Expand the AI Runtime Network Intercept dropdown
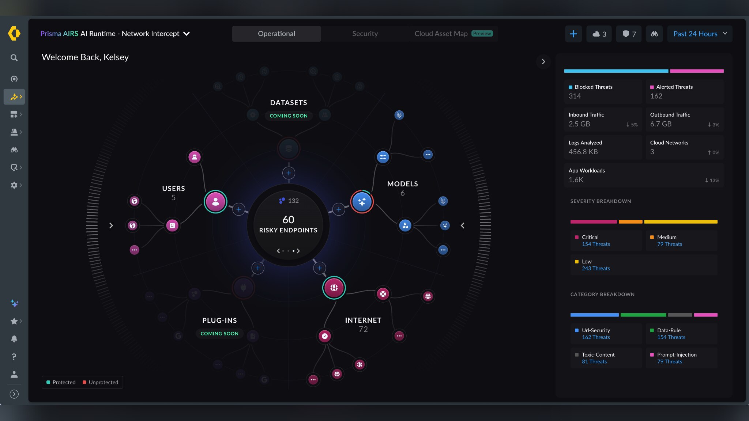The width and height of the screenshot is (749, 421). [186, 34]
